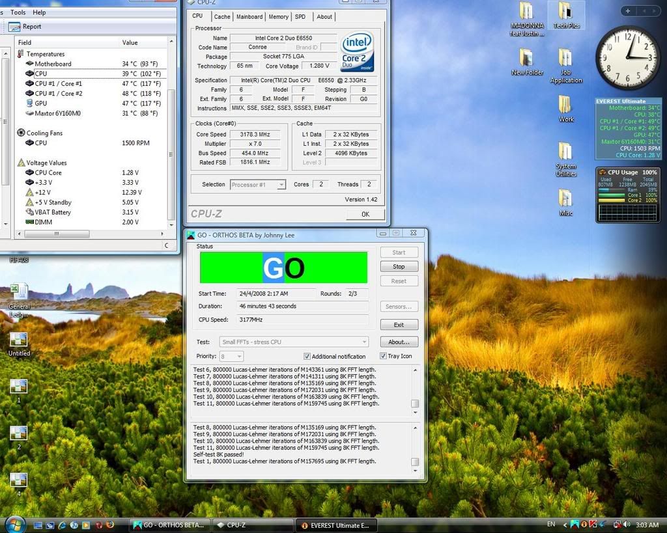Screen dimensions: 667x533
Task: Toggle the Tray Icon checkbox
Action: pos(383,356)
